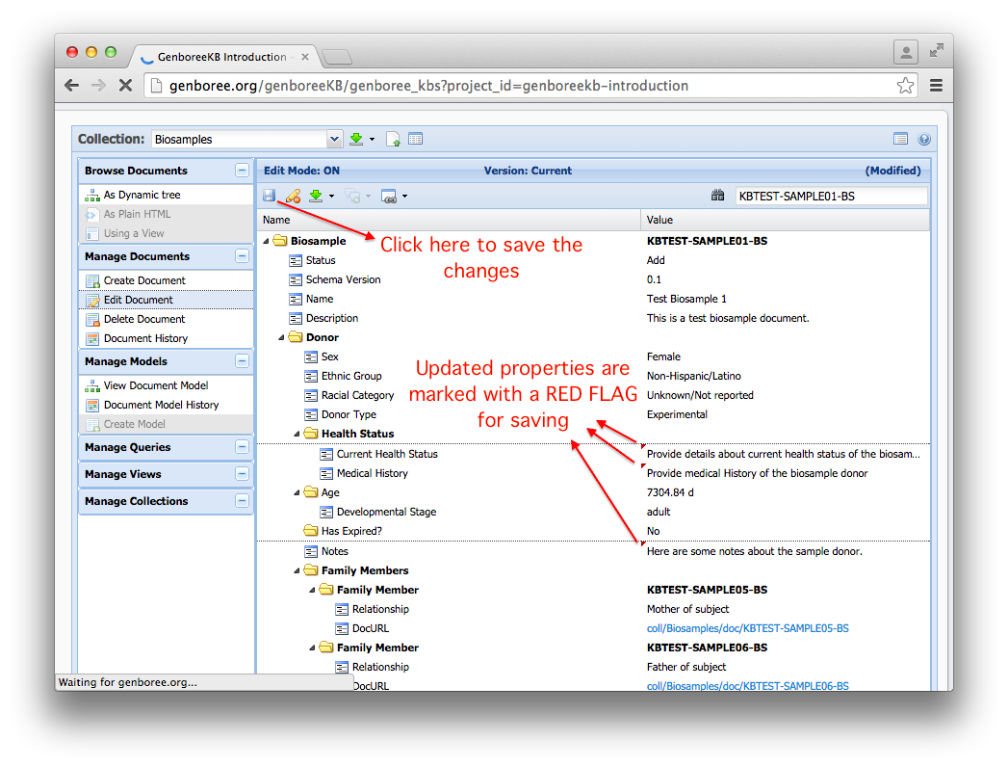
Task: Collapse the Health Status node
Action: 297,435
